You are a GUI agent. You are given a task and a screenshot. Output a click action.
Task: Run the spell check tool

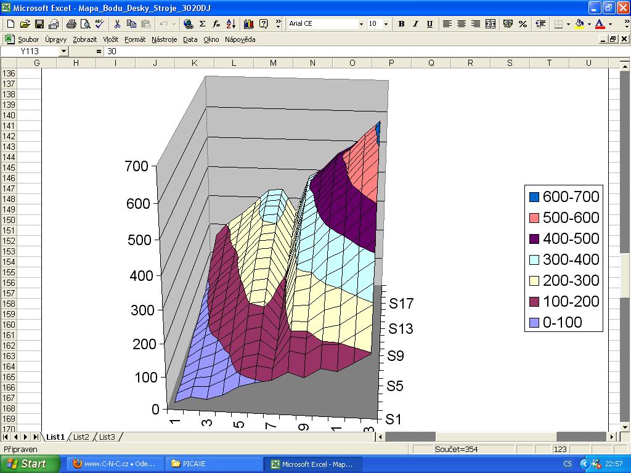pyautogui.click(x=99, y=24)
